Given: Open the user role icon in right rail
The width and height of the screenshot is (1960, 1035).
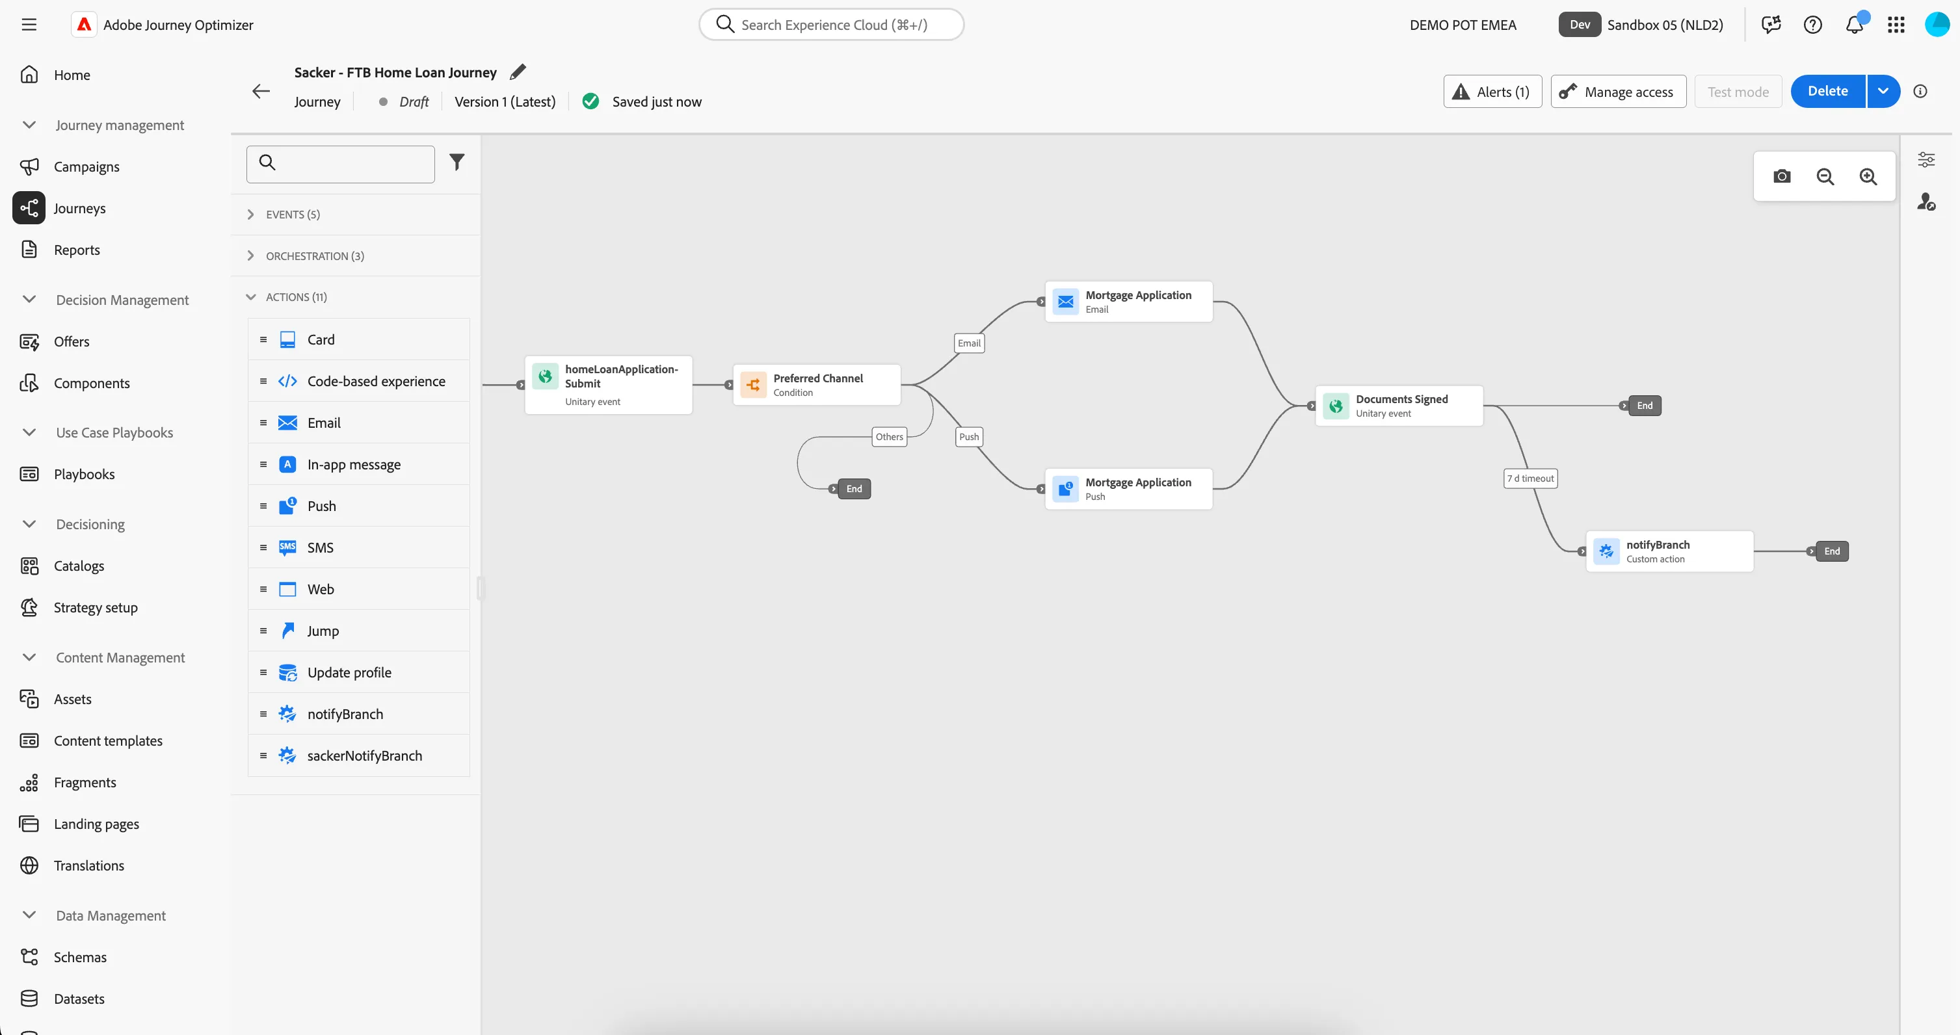Looking at the screenshot, I should 1927,202.
